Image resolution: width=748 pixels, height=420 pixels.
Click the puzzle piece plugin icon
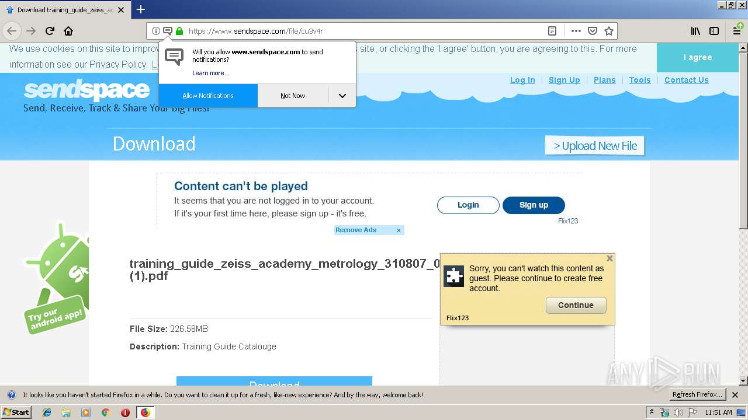[454, 276]
